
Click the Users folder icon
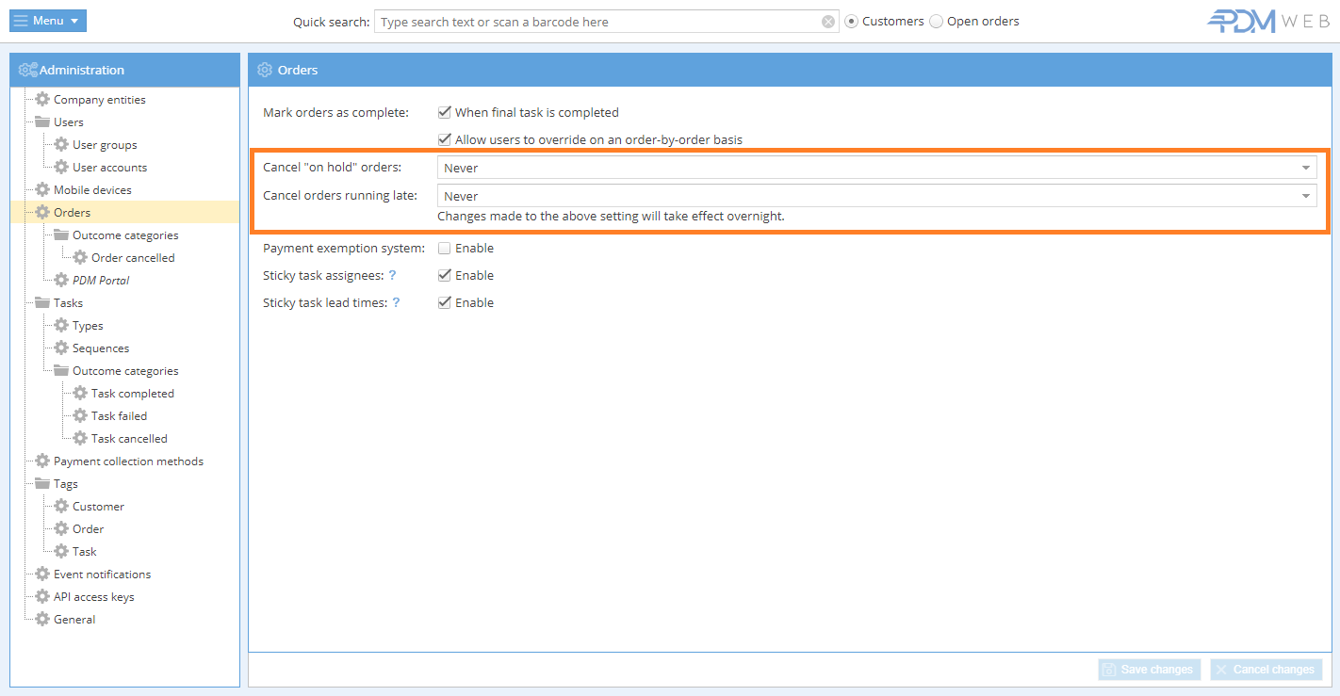pyautogui.click(x=42, y=122)
